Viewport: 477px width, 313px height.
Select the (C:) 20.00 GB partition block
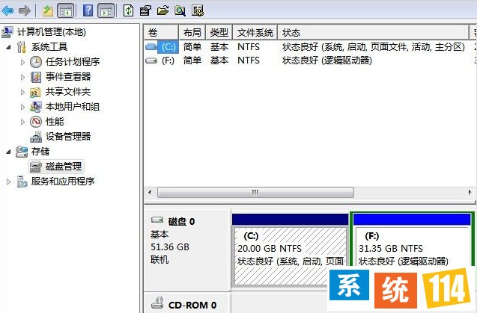pos(291,250)
